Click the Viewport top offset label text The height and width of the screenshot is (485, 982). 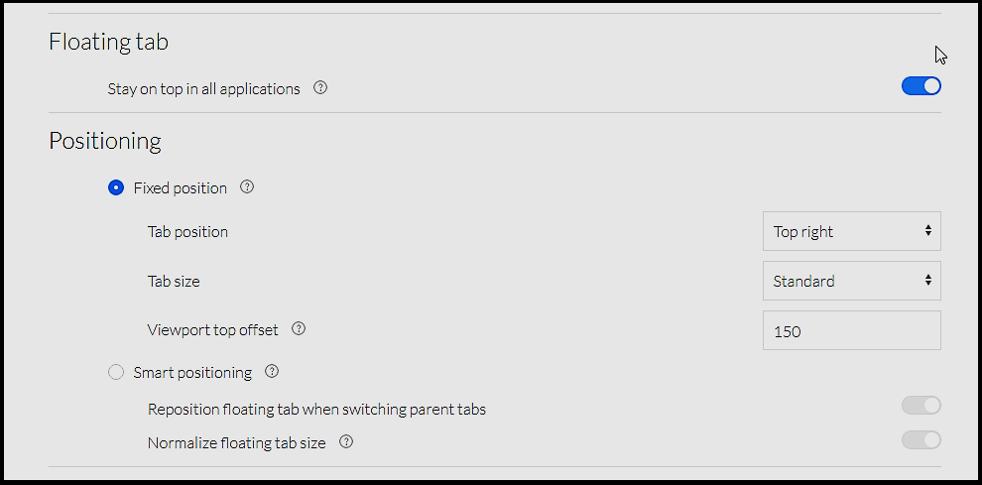coord(213,330)
